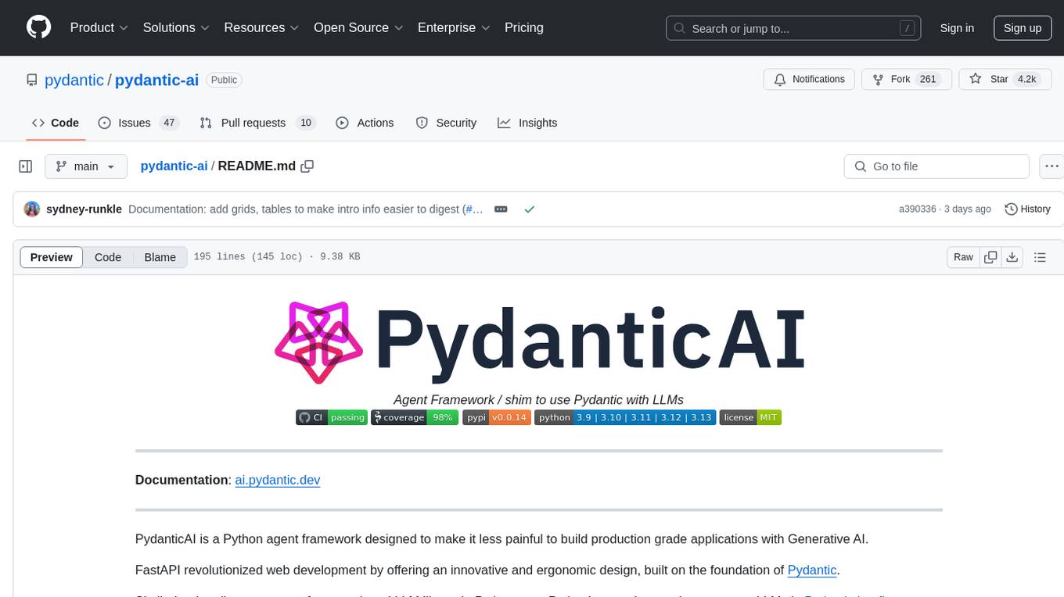Open the CI passing badge
Screen dimensions: 1064x597
(332, 417)
